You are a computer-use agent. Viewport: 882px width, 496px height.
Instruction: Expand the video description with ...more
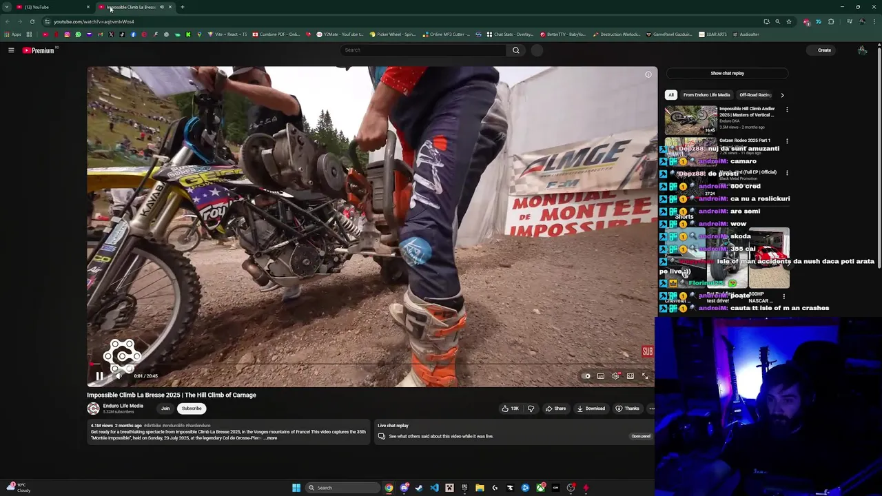(x=270, y=438)
